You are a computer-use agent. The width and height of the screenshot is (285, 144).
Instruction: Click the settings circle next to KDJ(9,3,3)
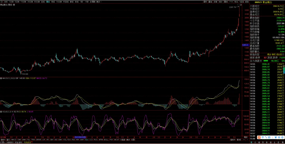(1, 112)
